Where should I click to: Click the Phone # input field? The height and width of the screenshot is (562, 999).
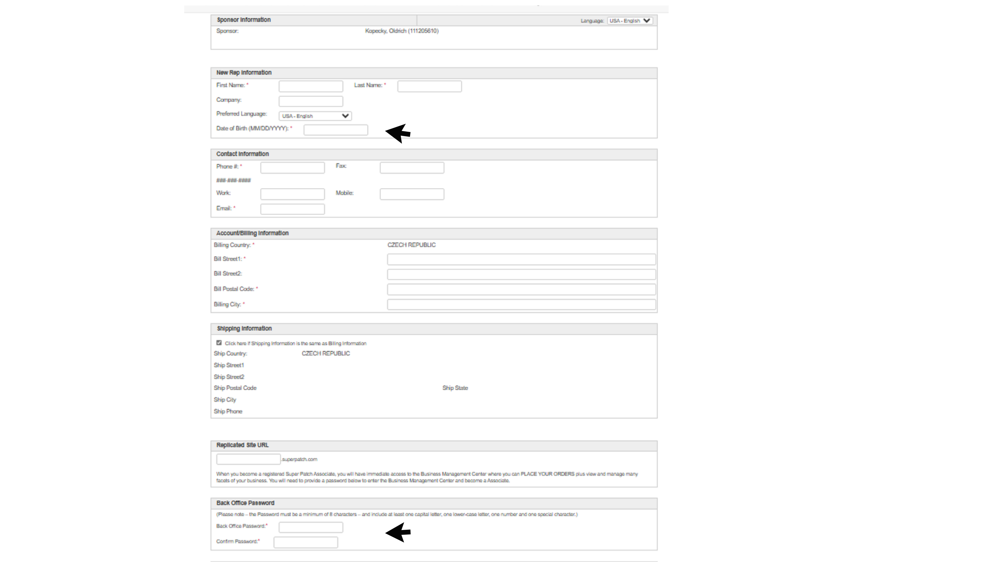point(292,168)
